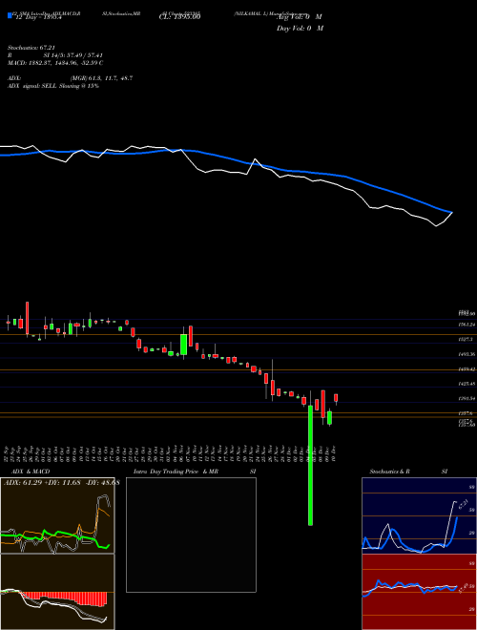Click the blue Stochastics panel chart

pos(419,515)
